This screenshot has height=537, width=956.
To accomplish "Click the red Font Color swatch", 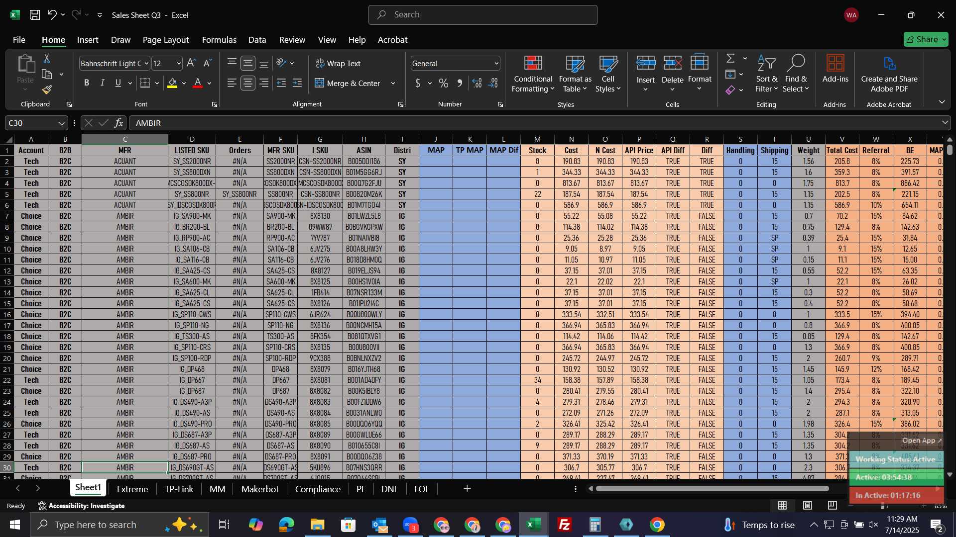I will [x=198, y=84].
